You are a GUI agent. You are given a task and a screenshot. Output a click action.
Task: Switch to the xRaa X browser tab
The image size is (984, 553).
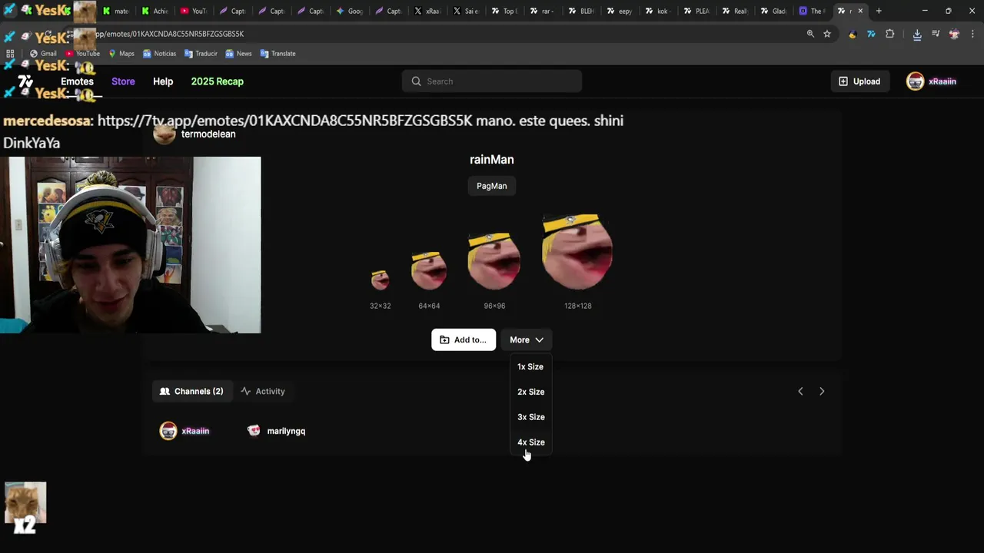(x=427, y=11)
